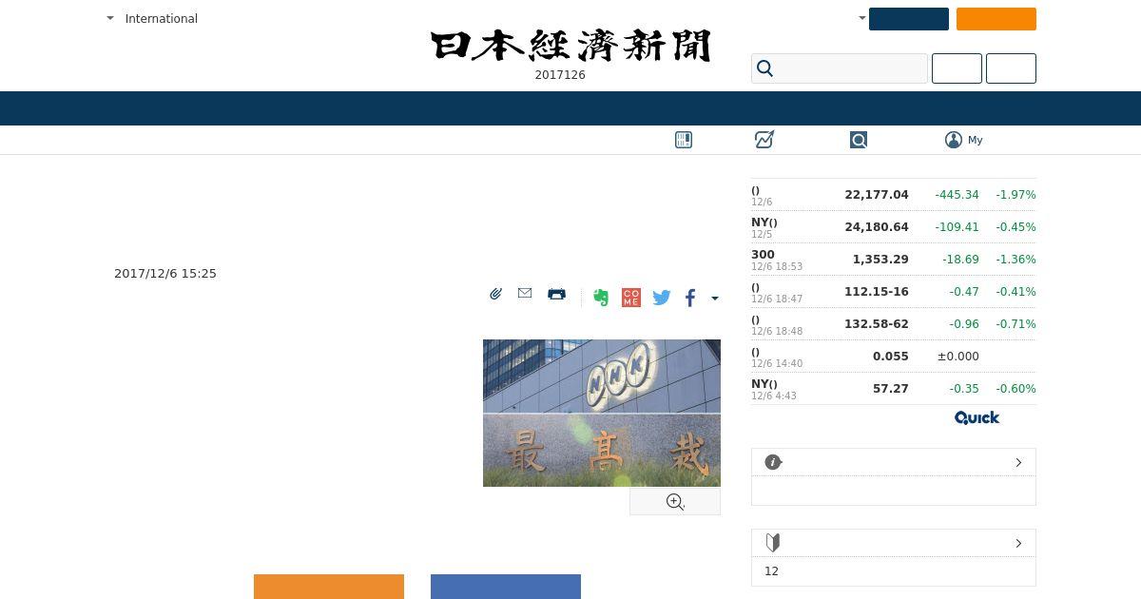Click the -1.97% percentage change
This screenshot has width=1141, height=599.
(1015, 195)
